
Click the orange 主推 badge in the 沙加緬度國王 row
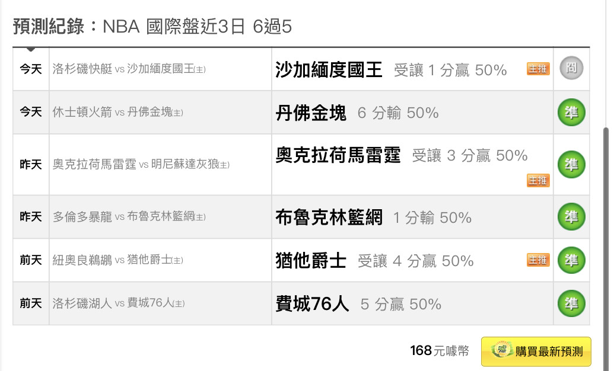coord(538,69)
